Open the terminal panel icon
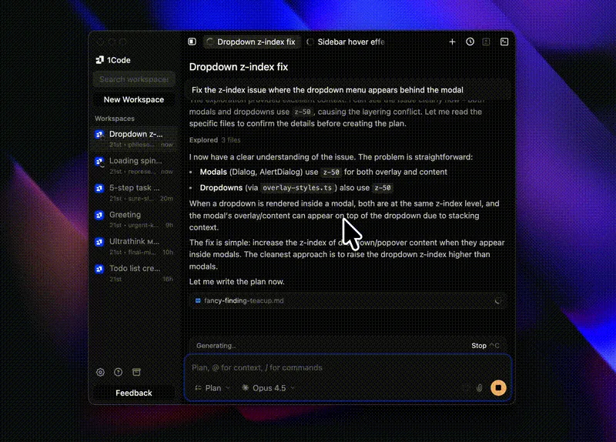The height and width of the screenshot is (442, 616). coord(504,42)
